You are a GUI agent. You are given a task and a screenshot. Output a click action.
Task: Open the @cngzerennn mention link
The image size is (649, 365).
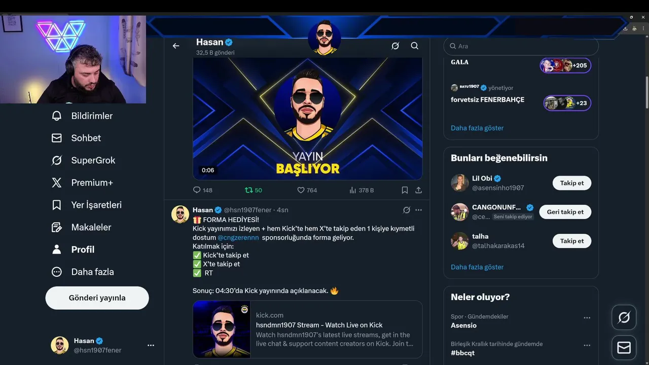coord(238,237)
